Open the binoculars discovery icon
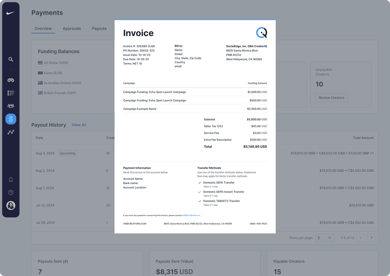The height and width of the screenshot is (276, 390). [x=11, y=80]
